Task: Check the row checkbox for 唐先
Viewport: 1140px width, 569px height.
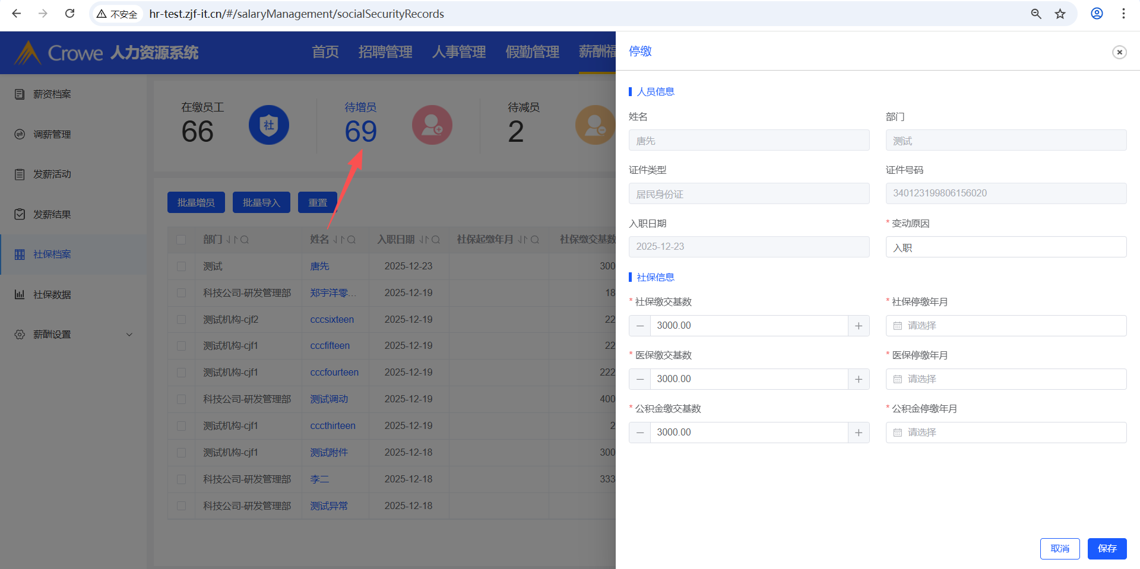Action: tap(181, 266)
